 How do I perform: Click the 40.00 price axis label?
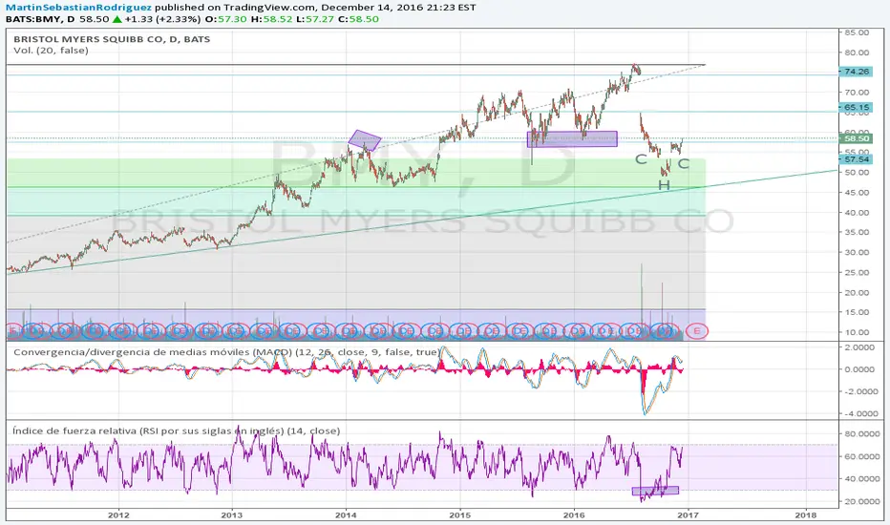click(x=857, y=212)
